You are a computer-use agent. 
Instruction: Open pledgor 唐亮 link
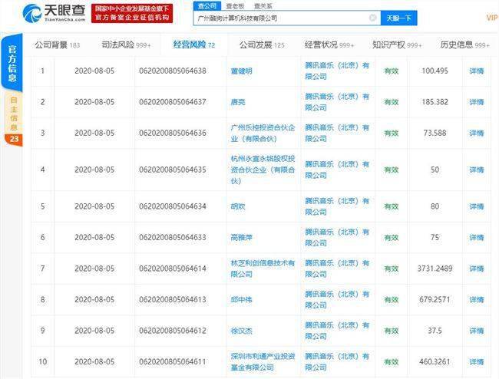point(238,102)
